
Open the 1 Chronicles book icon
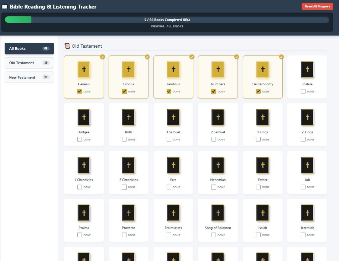(84, 165)
